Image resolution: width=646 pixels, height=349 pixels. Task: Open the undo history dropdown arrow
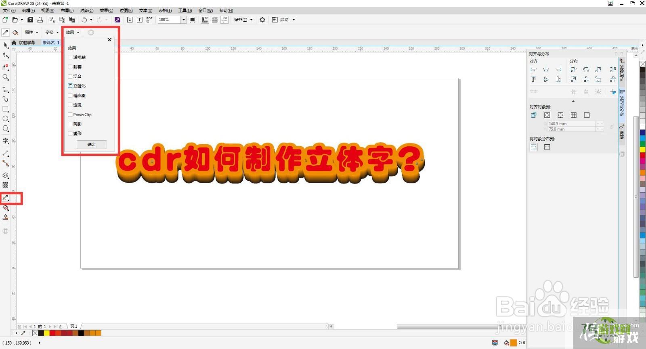tap(91, 19)
